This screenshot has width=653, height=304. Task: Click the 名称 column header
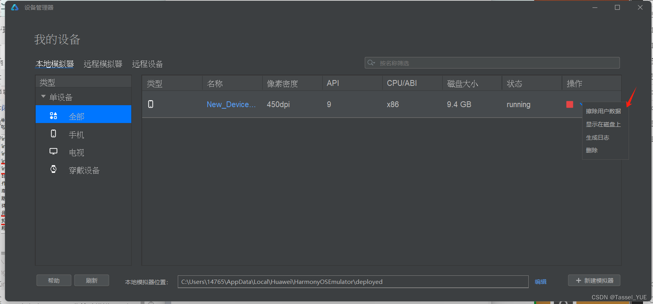(x=232, y=84)
